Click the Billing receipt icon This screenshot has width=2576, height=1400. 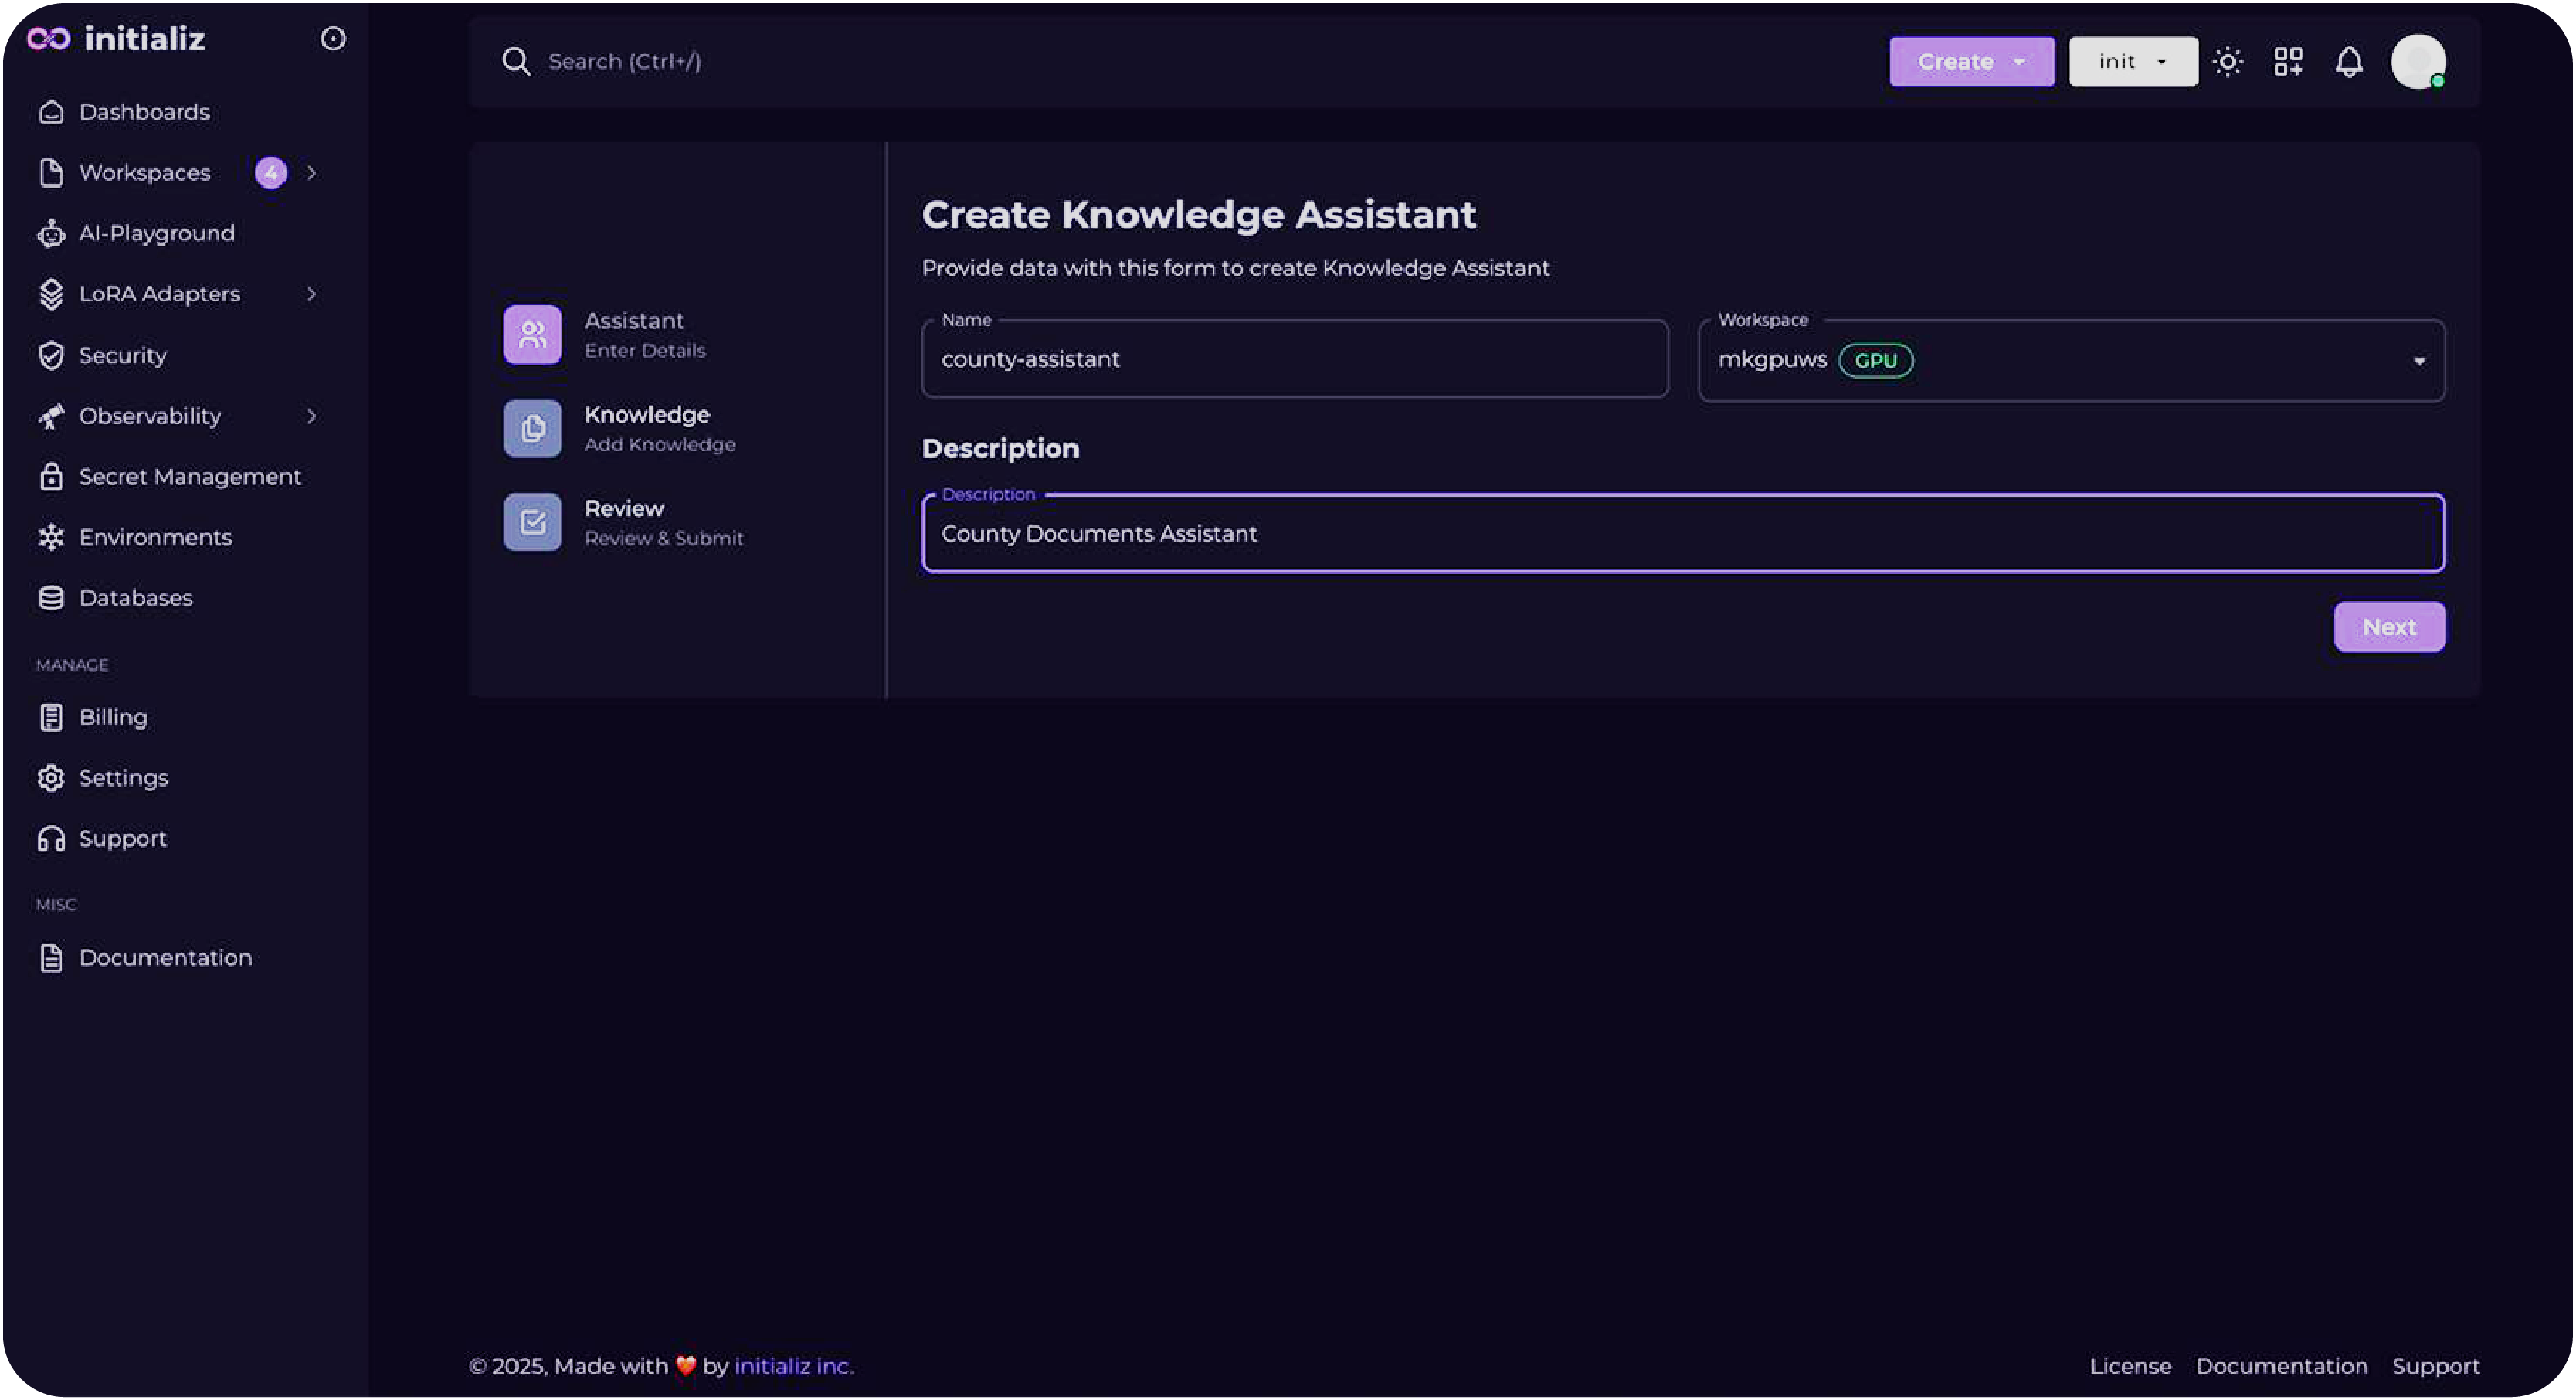pos(51,718)
